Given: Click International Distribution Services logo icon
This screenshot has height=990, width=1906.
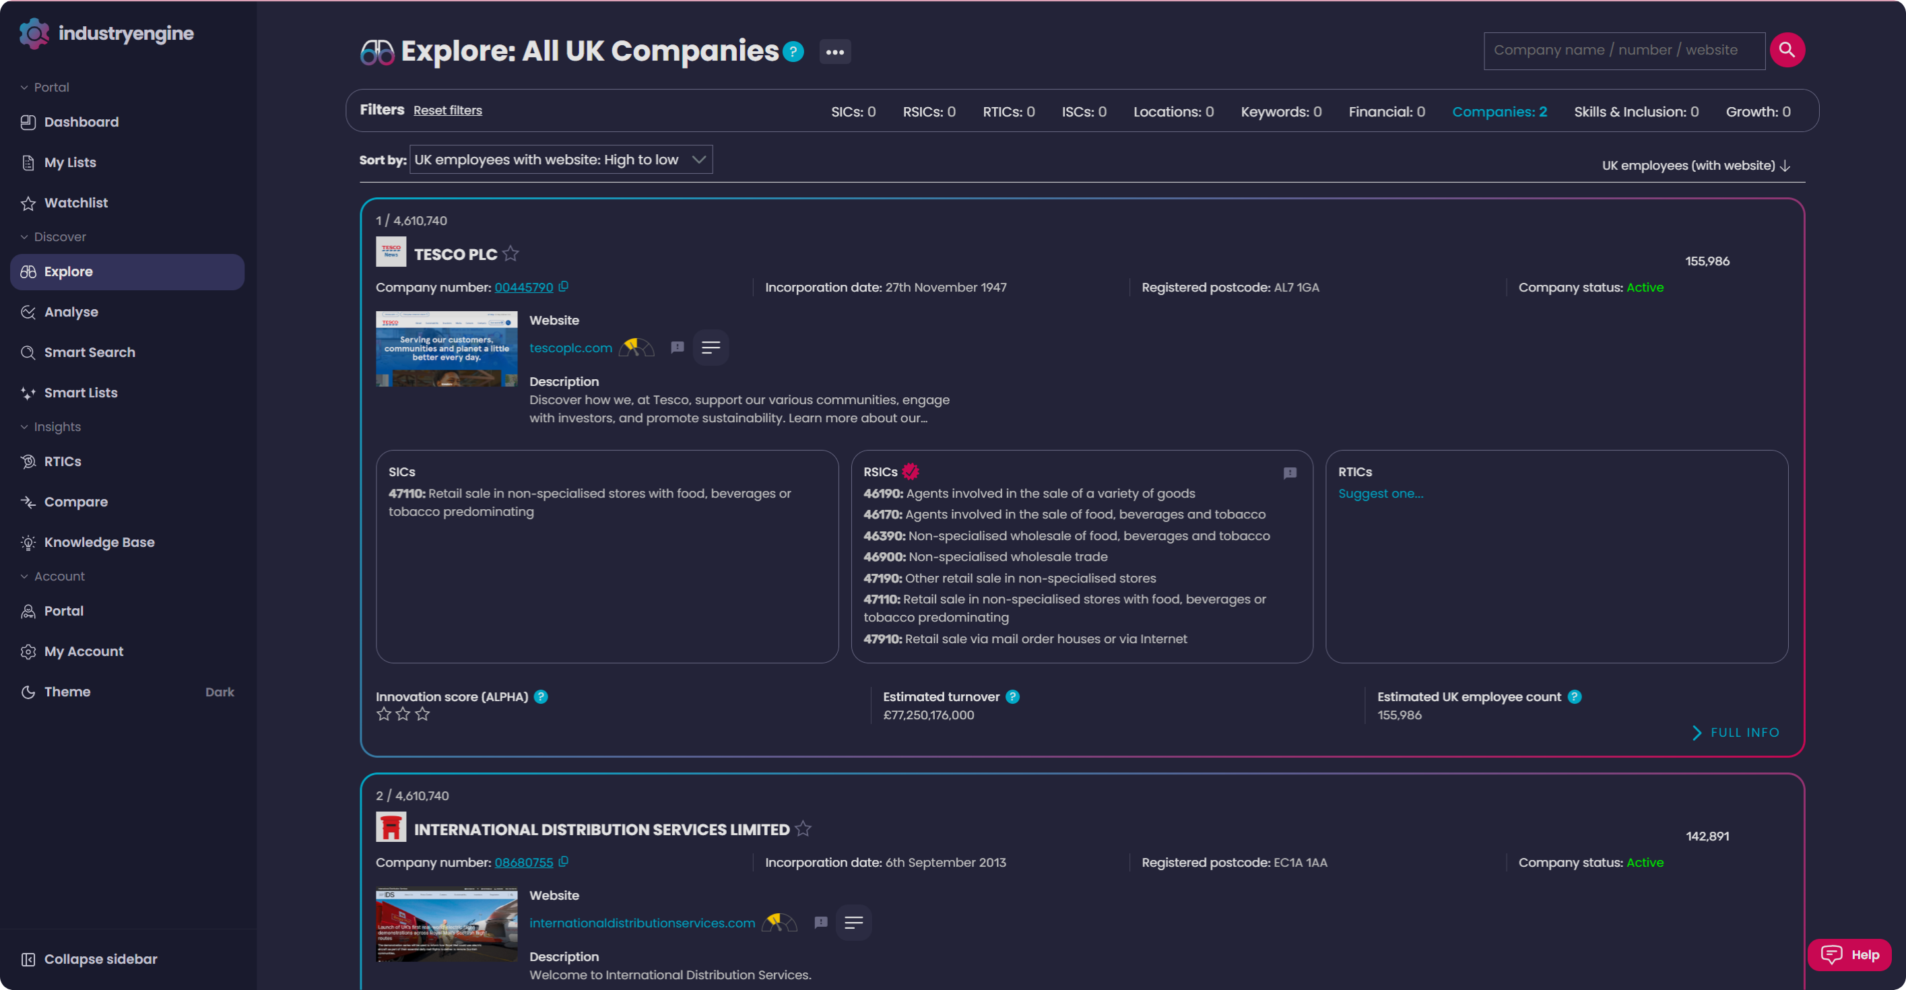Looking at the screenshot, I should click(391, 826).
